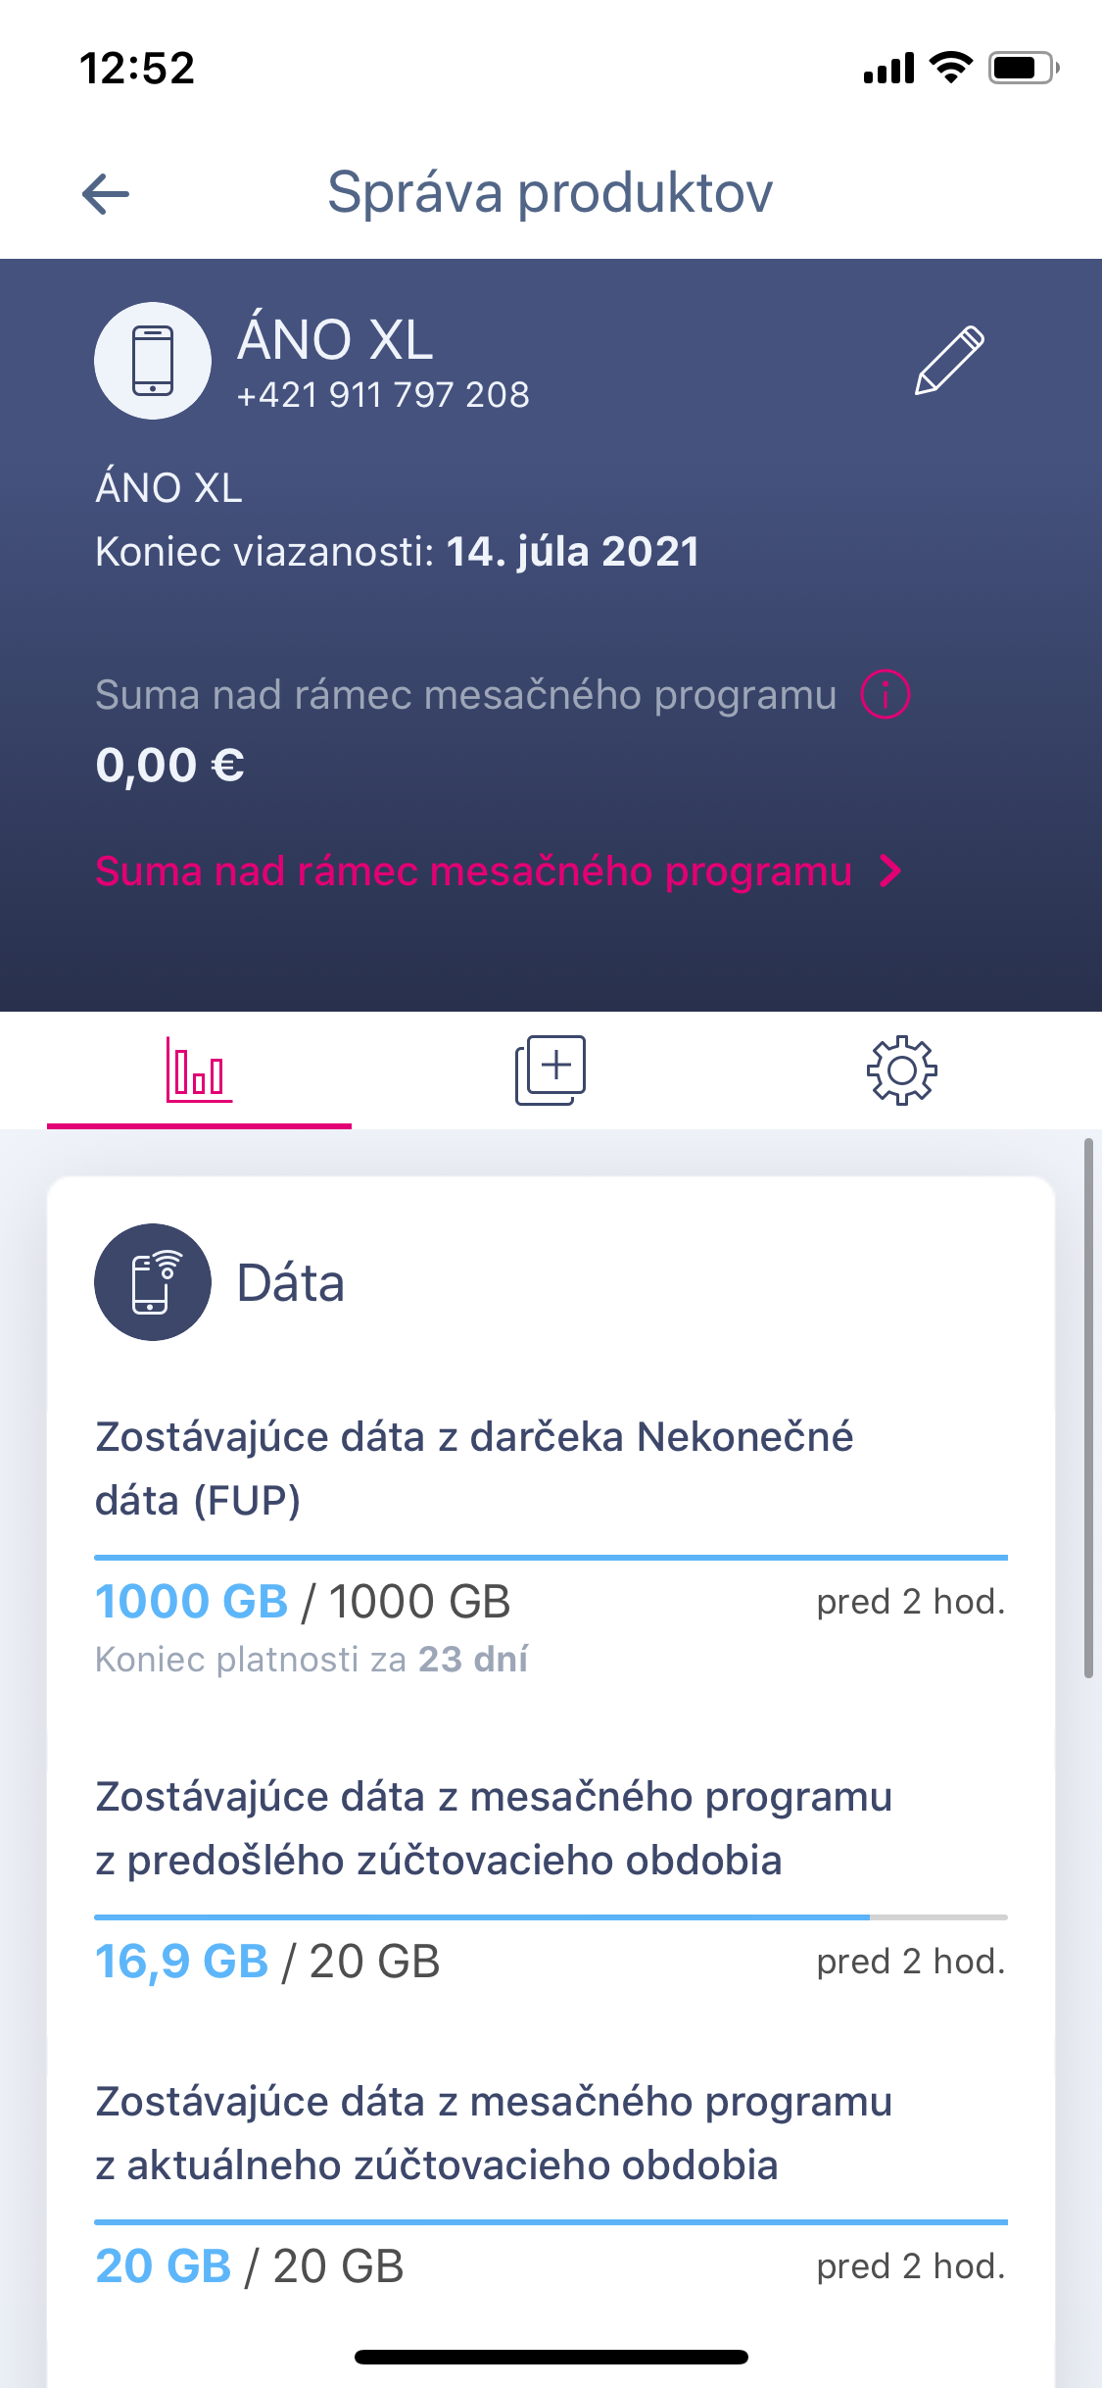Tap the pencil edit icon
The image size is (1102, 2388).
948,360
